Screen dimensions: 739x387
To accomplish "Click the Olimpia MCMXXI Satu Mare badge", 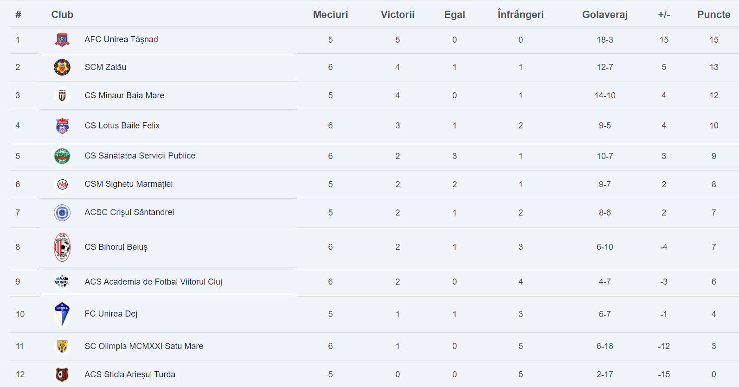I will coord(62,346).
